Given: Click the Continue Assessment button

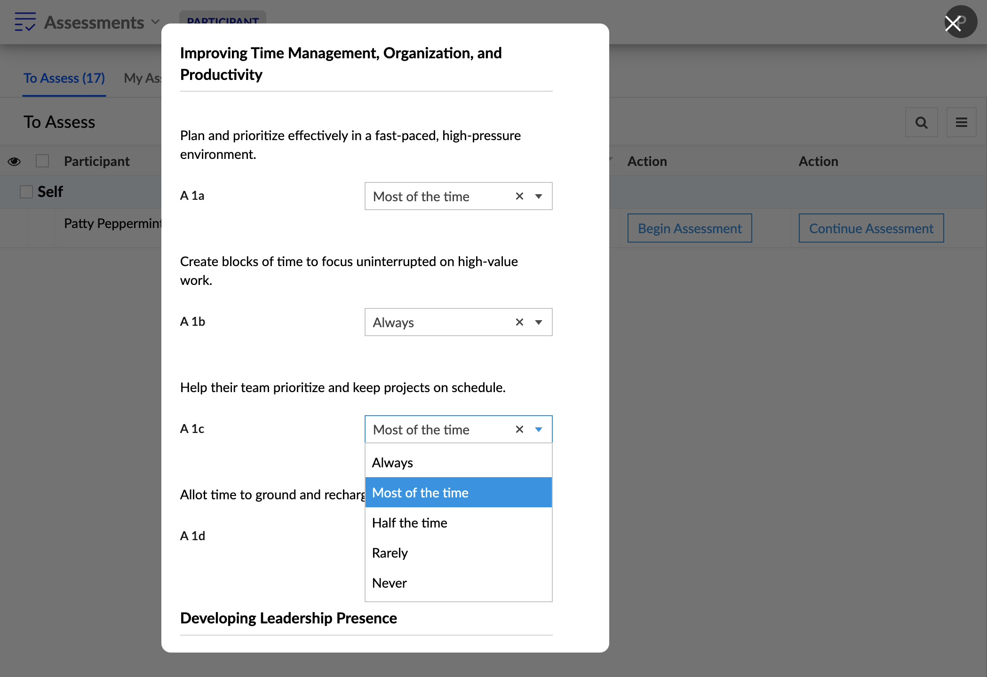Looking at the screenshot, I should click(871, 228).
